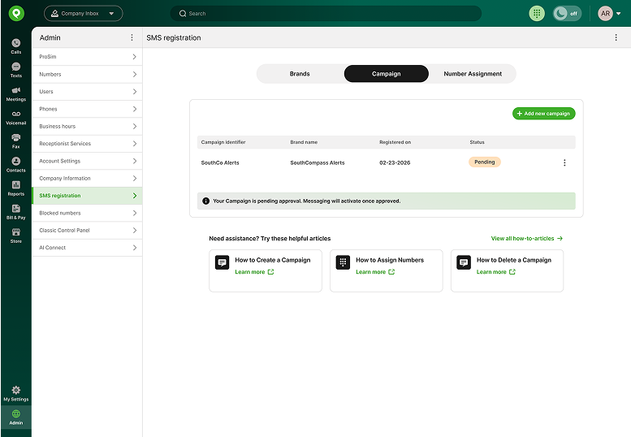The height and width of the screenshot is (437, 631).
Task: Open the Store sidebar icon
Action: [15, 236]
